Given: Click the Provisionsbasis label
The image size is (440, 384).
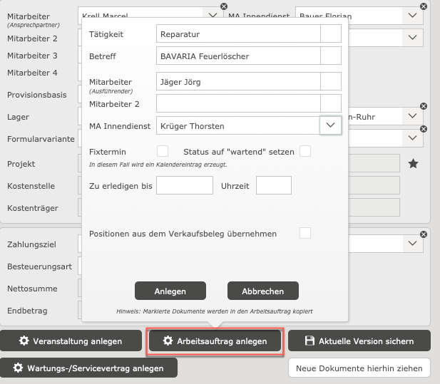Looking at the screenshot, I should pyautogui.click(x=37, y=95).
